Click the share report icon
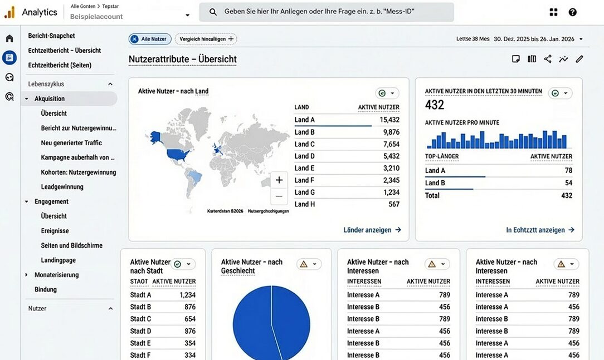 coord(548,59)
